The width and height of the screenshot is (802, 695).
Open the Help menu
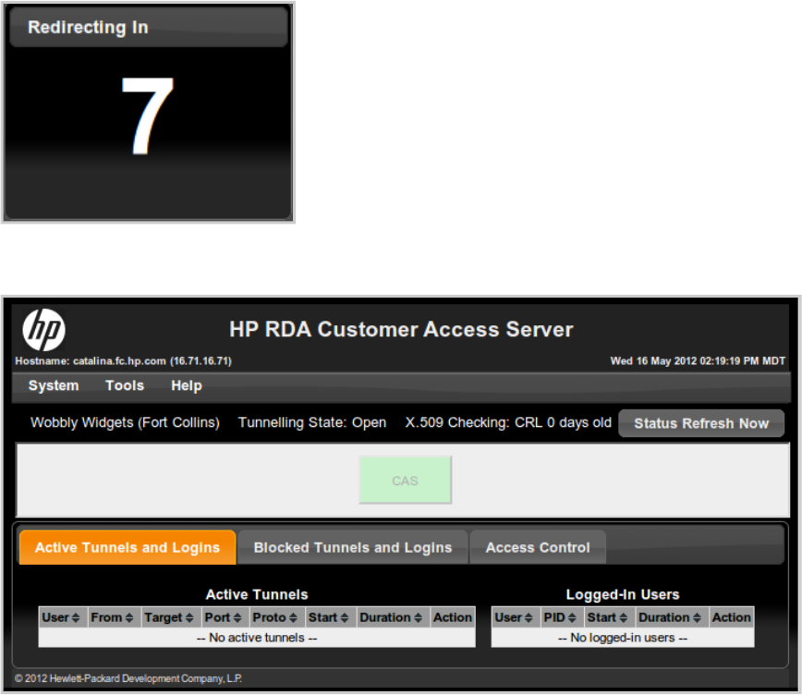[187, 385]
